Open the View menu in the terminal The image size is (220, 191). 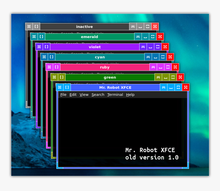(84, 95)
